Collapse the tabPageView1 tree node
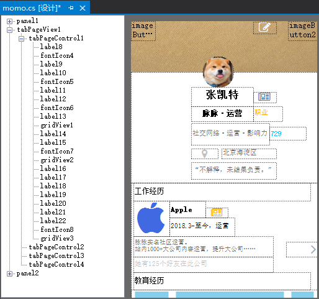The height and width of the screenshot is (299, 319). (9, 30)
